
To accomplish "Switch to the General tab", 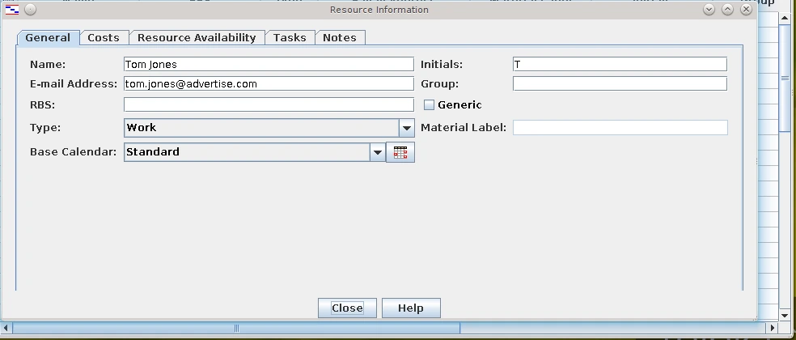I will pyautogui.click(x=48, y=37).
